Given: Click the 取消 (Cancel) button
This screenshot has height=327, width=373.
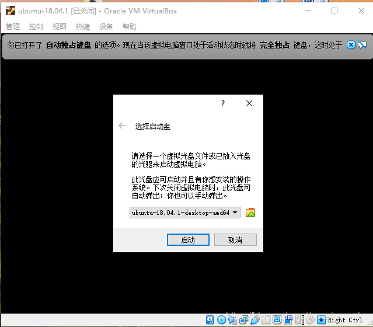Looking at the screenshot, I should (235, 239).
